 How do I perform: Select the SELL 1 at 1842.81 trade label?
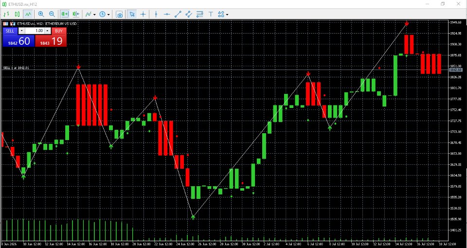click(16, 68)
